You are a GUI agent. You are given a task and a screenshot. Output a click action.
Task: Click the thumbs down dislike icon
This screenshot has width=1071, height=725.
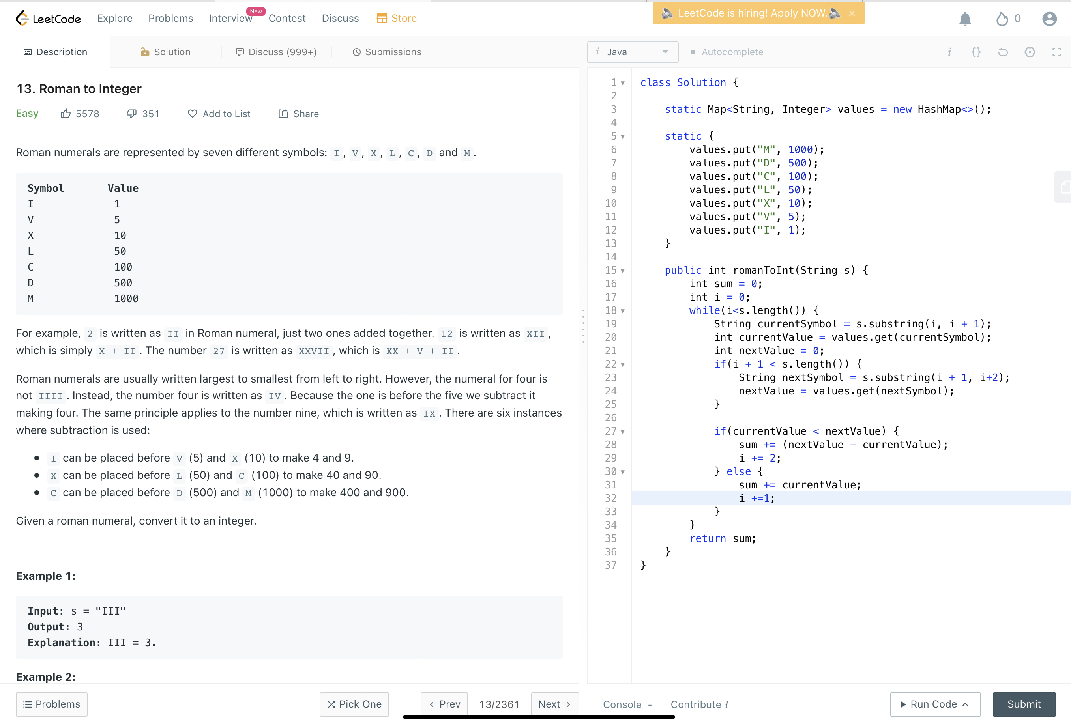click(x=132, y=114)
